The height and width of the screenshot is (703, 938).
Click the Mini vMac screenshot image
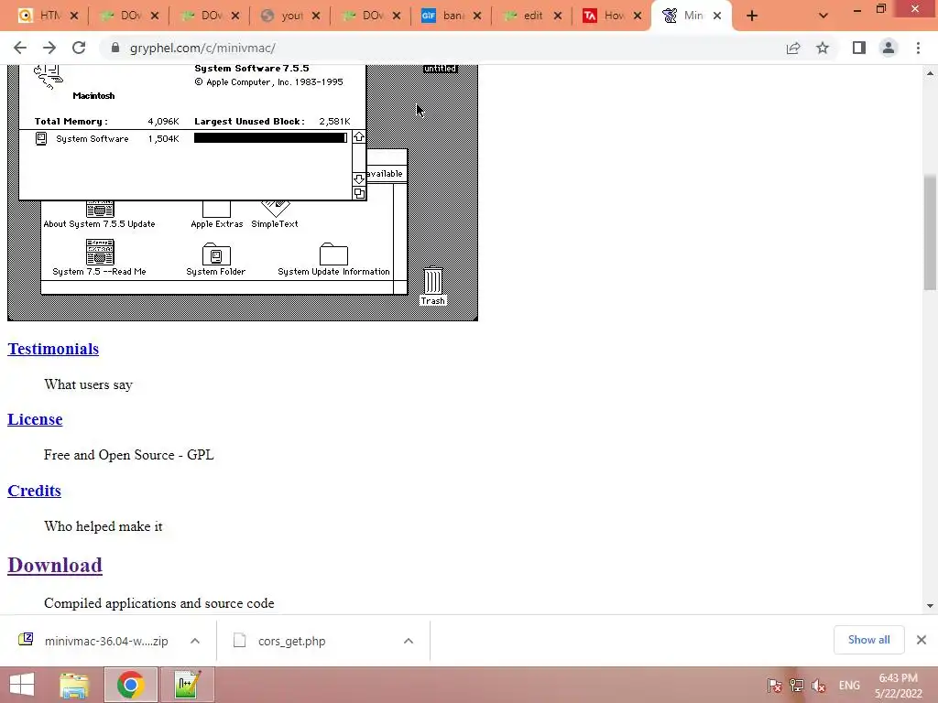point(242,192)
